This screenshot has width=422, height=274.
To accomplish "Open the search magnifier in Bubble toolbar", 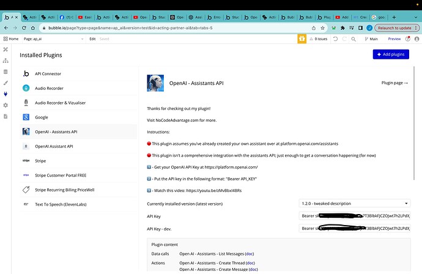I will [354, 39].
